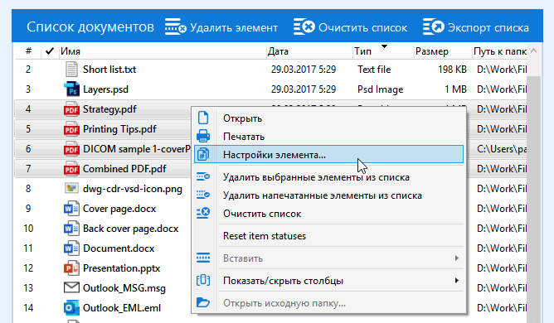
Task: Click the PDF icon next to Strategy.pdf
Action: [x=71, y=109]
